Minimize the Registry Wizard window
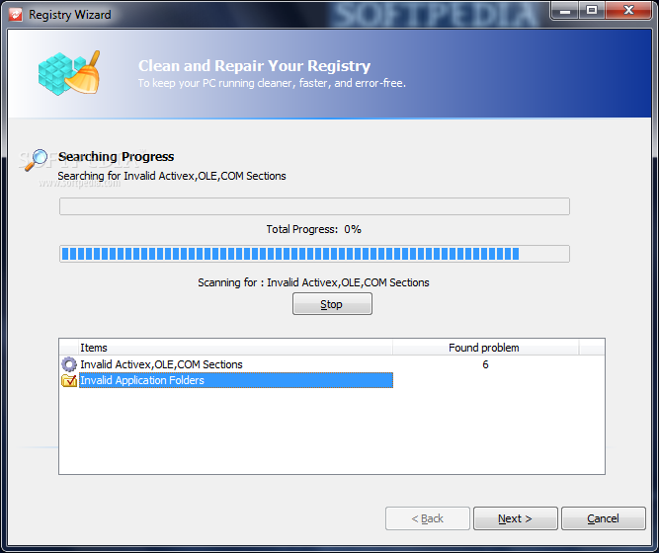The width and height of the screenshot is (659, 553). [x=565, y=11]
